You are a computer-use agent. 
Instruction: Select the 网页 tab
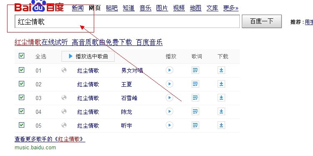[x=95, y=8]
